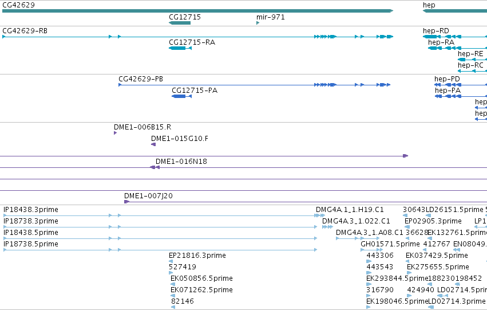Select the EK275655.5prime EST label

(x=438, y=267)
